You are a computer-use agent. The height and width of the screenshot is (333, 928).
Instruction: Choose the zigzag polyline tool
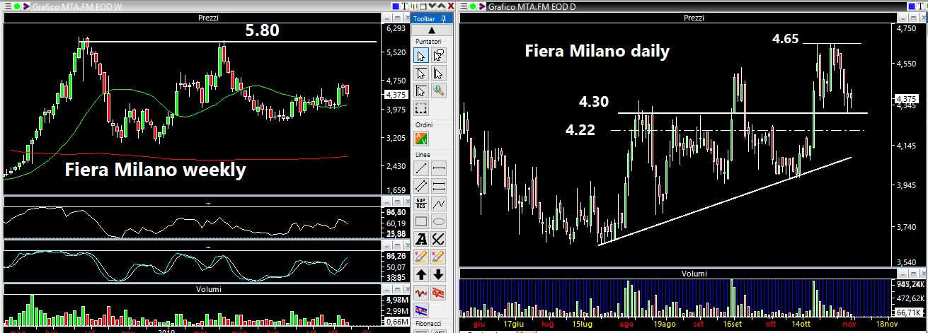click(x=438, y=203)
